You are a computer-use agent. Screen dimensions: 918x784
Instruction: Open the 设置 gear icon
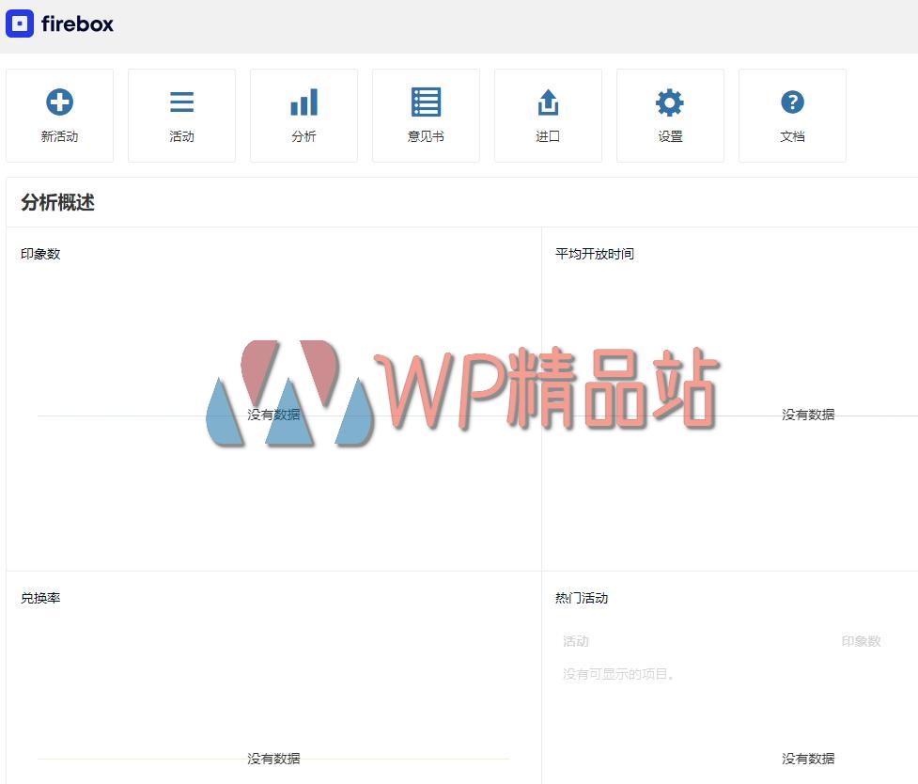click(670, 100)
